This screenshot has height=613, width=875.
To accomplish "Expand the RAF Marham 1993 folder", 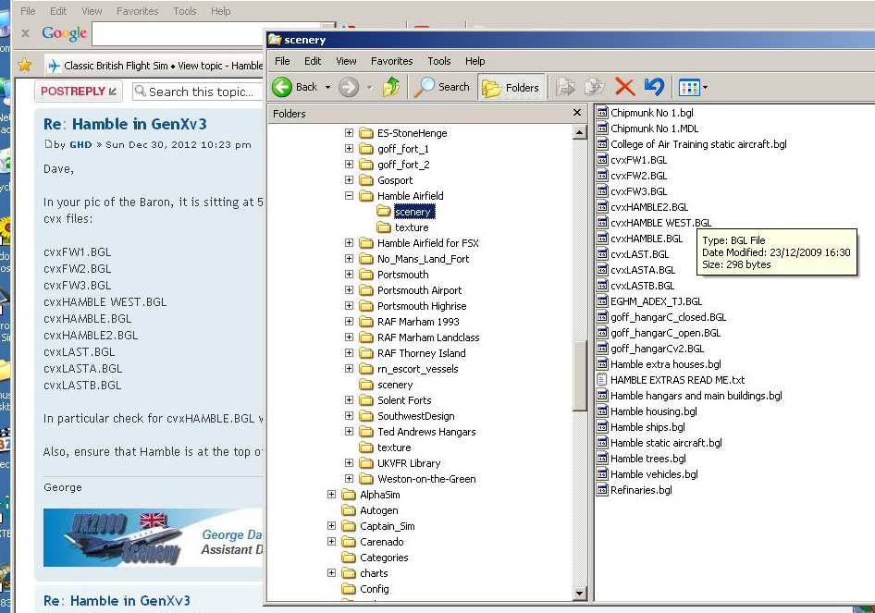I will [349, 321].
